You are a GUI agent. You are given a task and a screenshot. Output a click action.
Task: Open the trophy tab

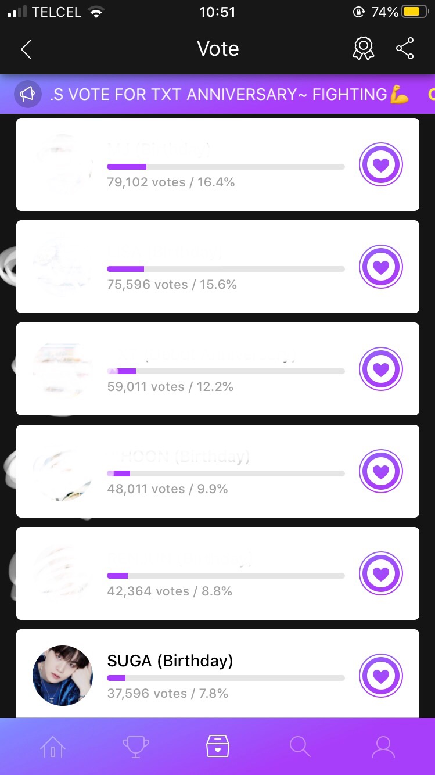pyautogui.click(x=135, y=747)
